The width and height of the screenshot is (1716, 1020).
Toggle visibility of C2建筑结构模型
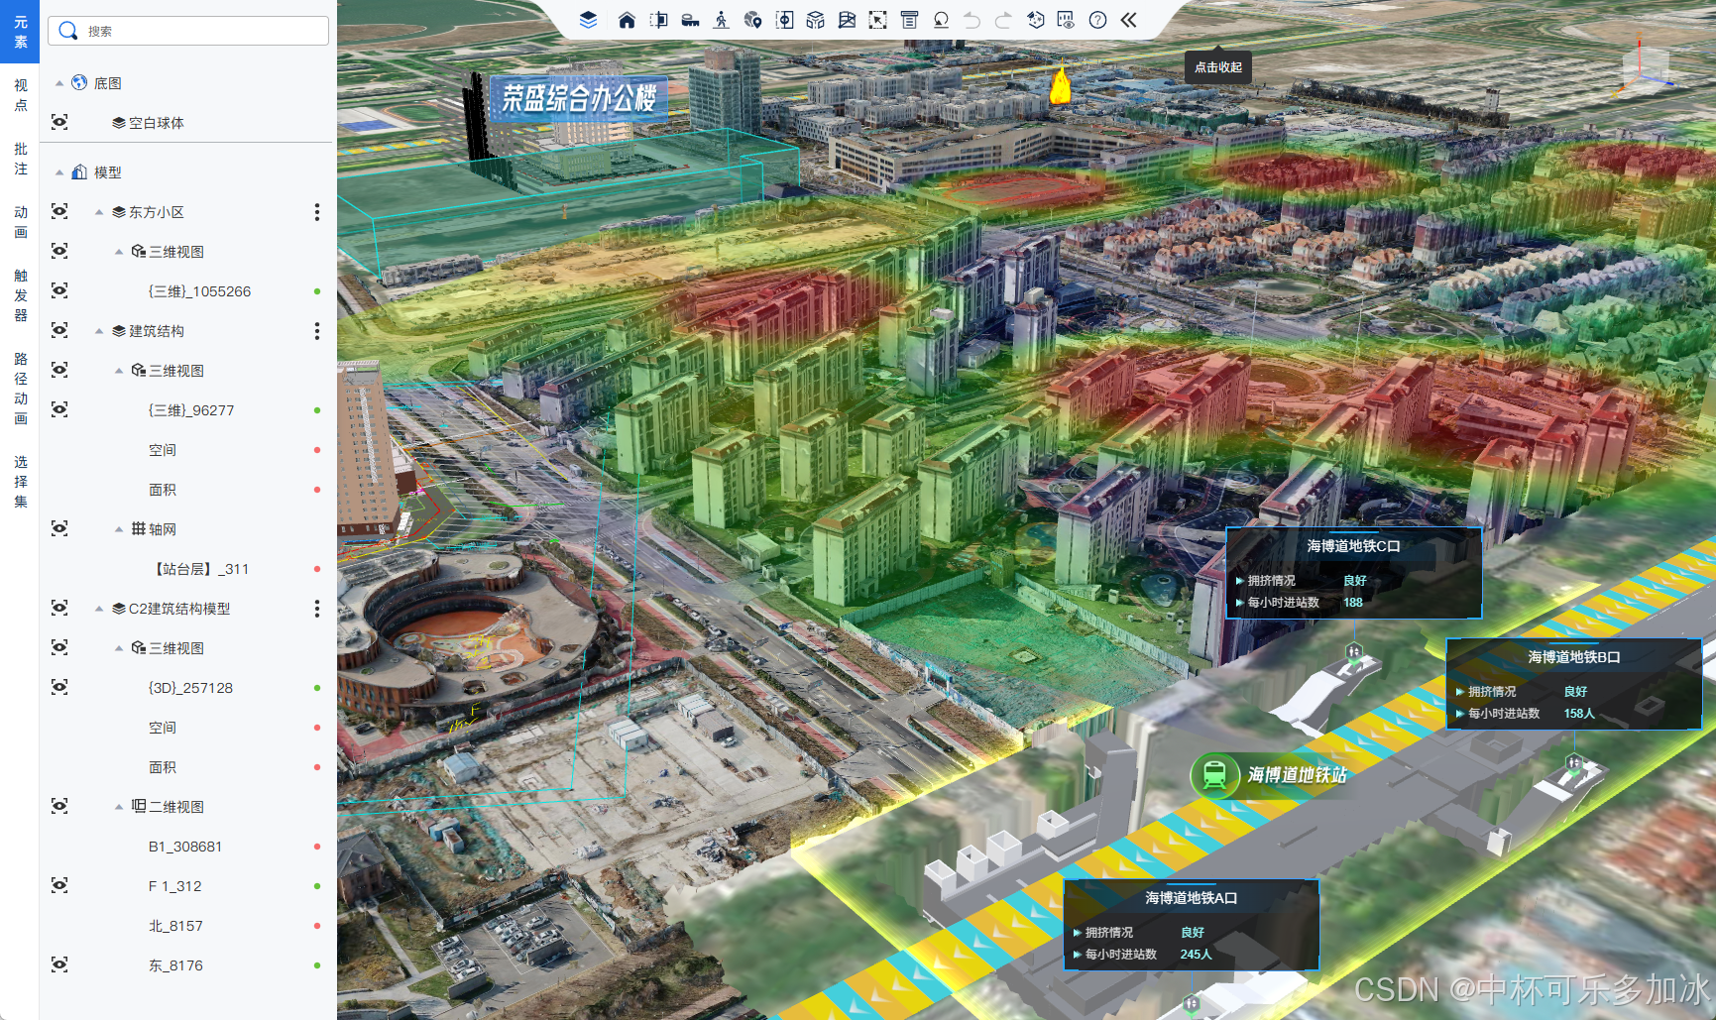point(59,608)
